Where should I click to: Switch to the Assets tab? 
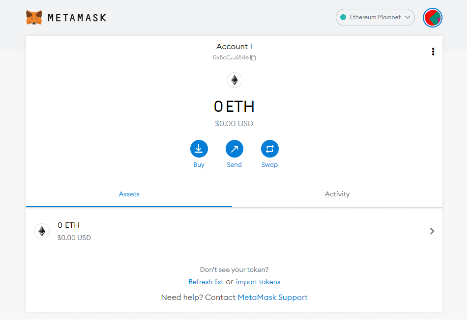(x=129, y=194)
